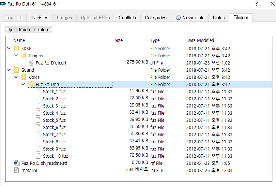276x186 pixels.
Task: Select the Fuz Ro D'oh.dll file name
Action: [x=51, y=63]
